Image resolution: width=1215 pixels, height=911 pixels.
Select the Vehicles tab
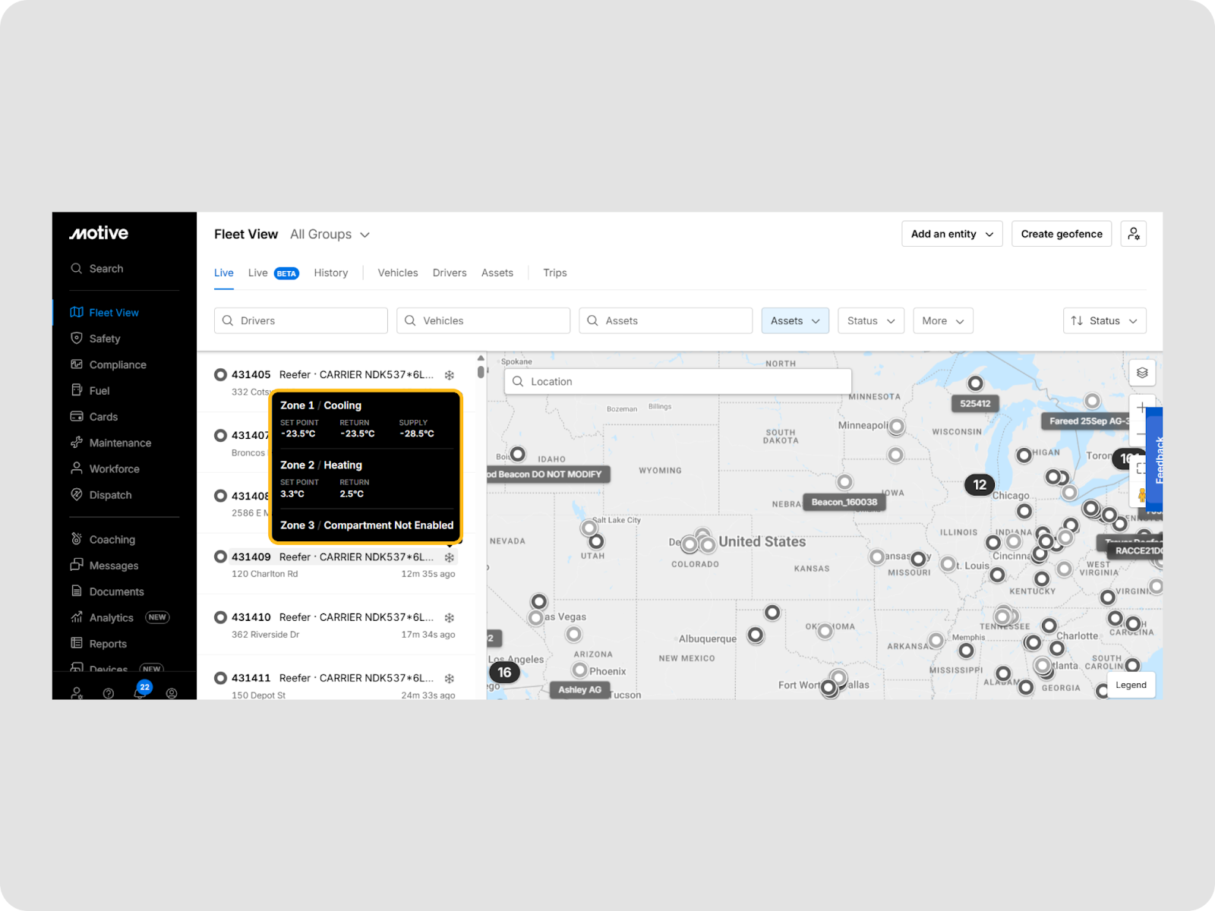click(x=398, y=273)
